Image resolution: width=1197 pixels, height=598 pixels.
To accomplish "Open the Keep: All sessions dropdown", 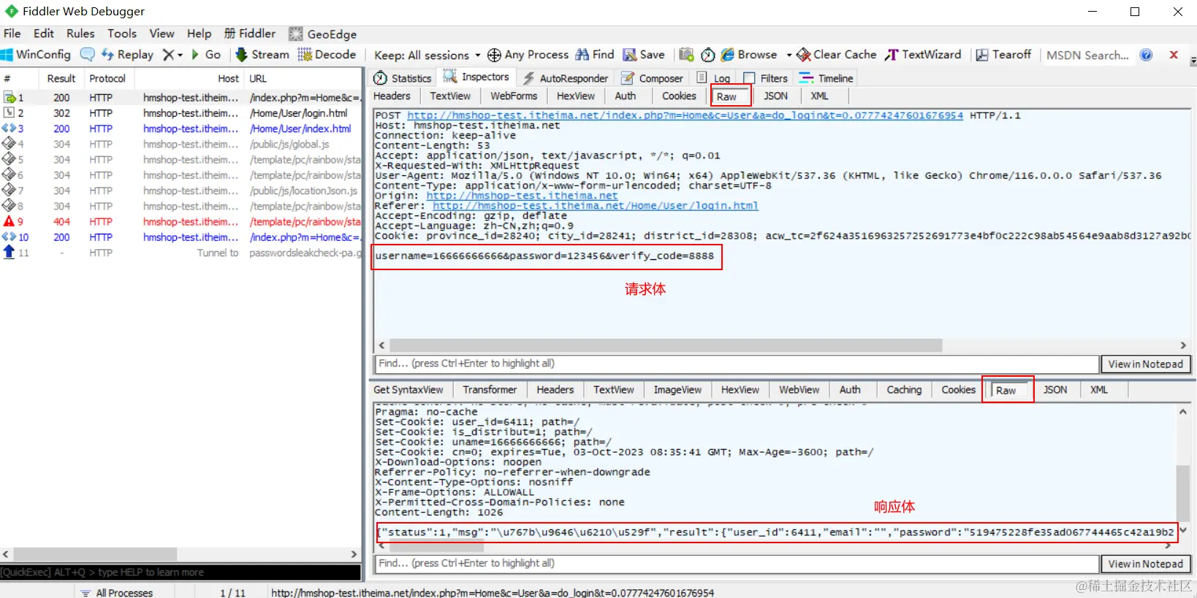I will 427,55.
